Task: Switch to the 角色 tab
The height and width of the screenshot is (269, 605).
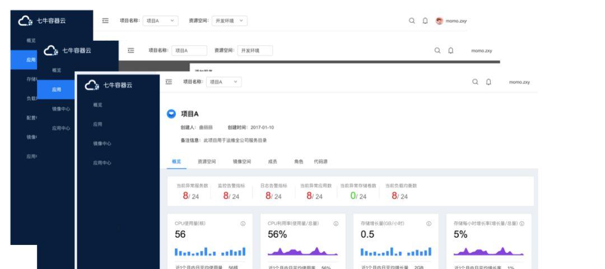Action: coord(299,162)
